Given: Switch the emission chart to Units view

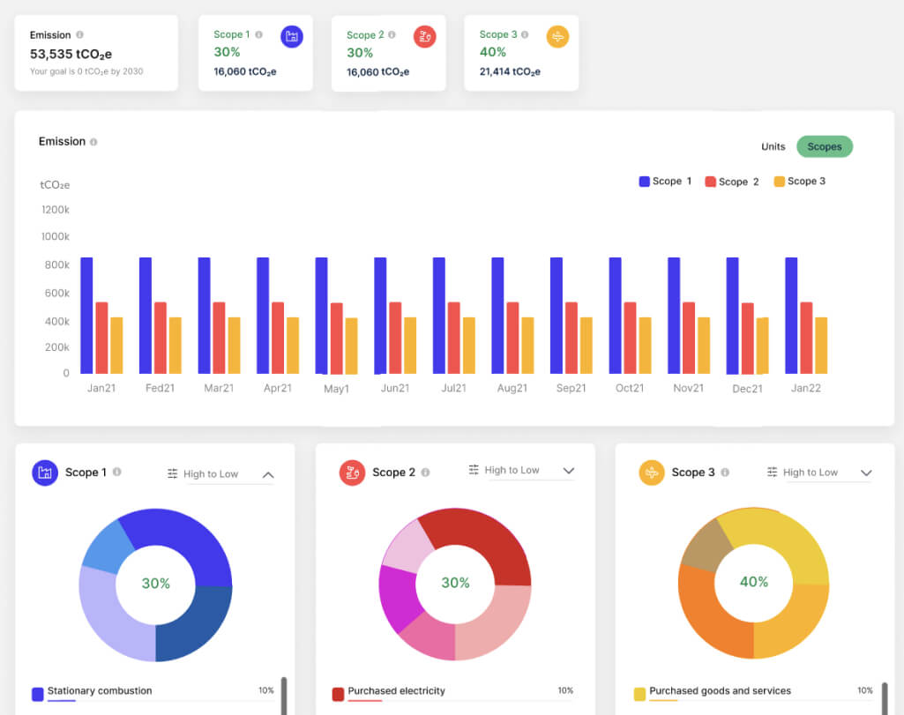Looking at the screenshot, I should point(773,147).
